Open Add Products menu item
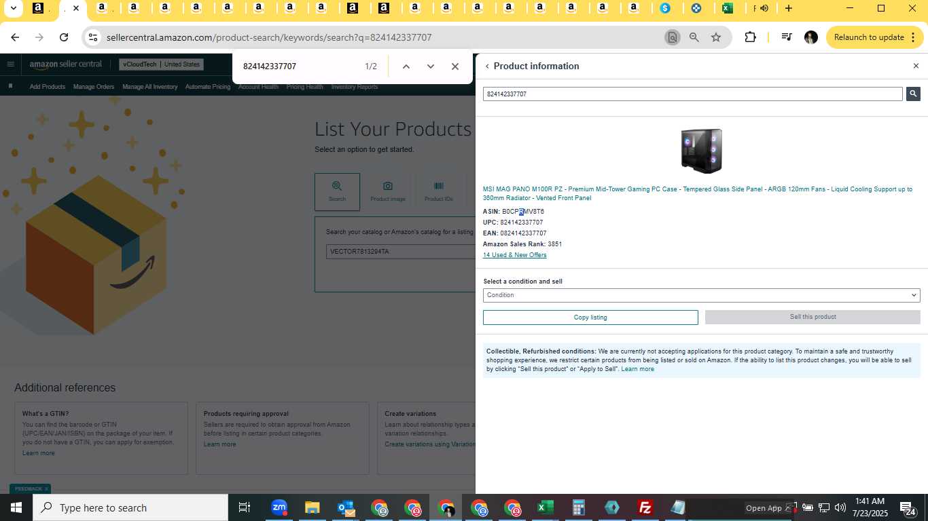The image size is (928, 521). pos(48,87)
